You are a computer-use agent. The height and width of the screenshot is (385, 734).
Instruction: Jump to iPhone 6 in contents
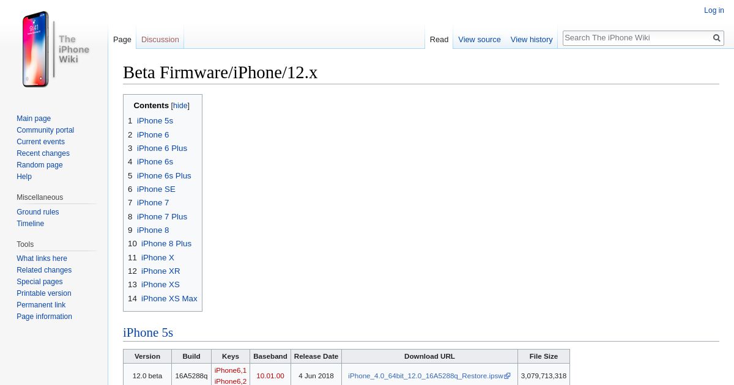153,134
